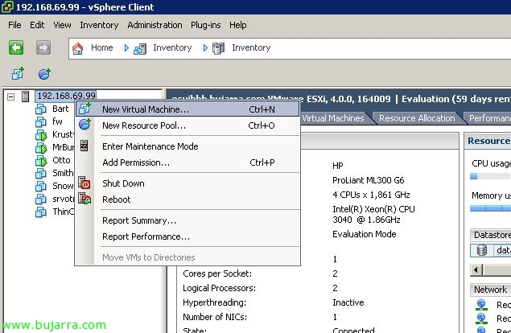The width and height of the screenshot is (511, 333).
Task: Click the New Resource Pool toolbar icon
Action: (44, 74)
